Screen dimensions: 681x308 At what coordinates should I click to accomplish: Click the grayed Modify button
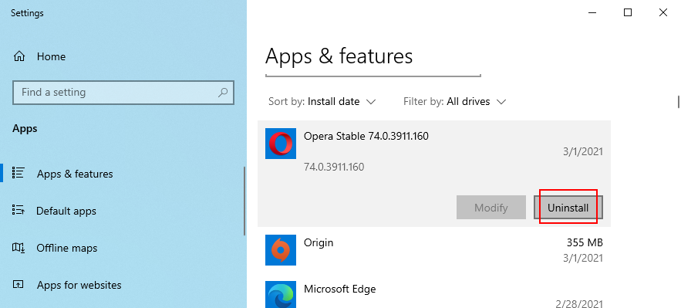point(491,207)
